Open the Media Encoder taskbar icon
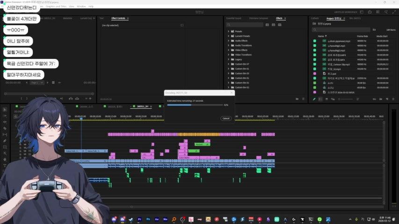Image resolution: width=399 pixels, height=224 pixels. [166, 219]
